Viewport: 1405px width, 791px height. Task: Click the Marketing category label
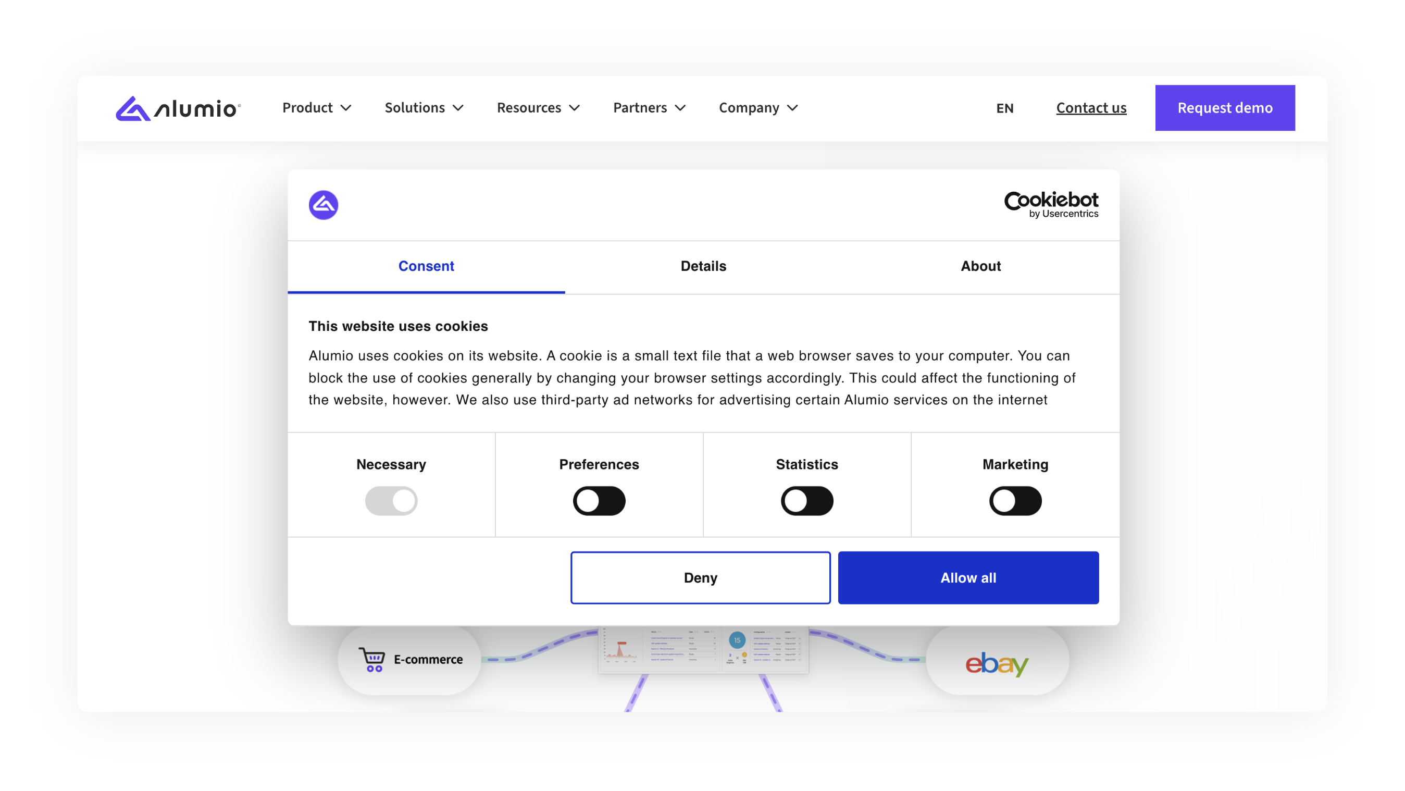1015,464
